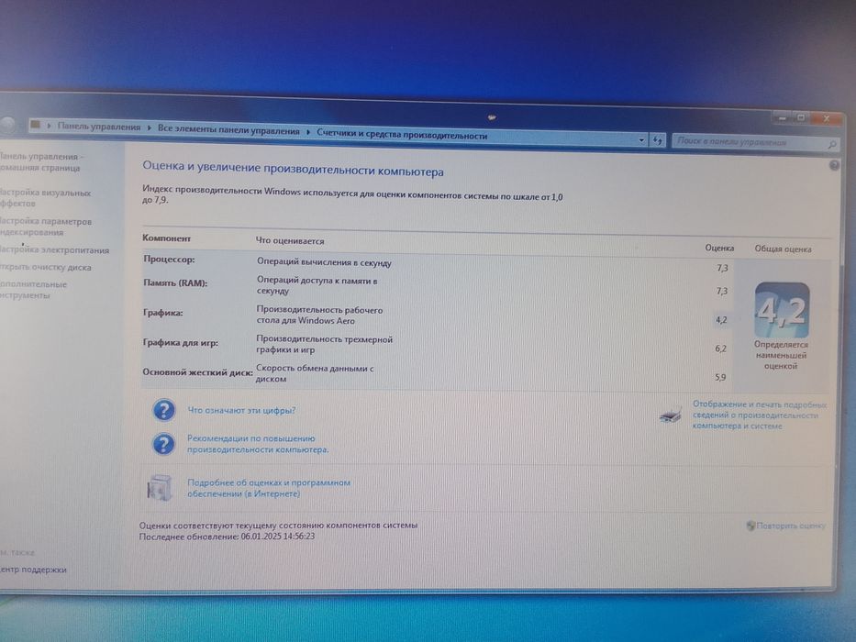Open Подробнее об оценках в Интернете link
The image size is (856, 642).
pos(269,488)
